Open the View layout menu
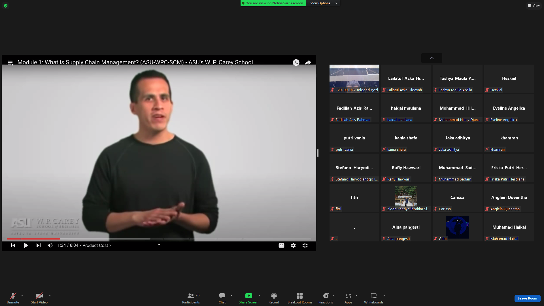Image resolution: width=544 pixels, height=306 pixels. (534, 6)
